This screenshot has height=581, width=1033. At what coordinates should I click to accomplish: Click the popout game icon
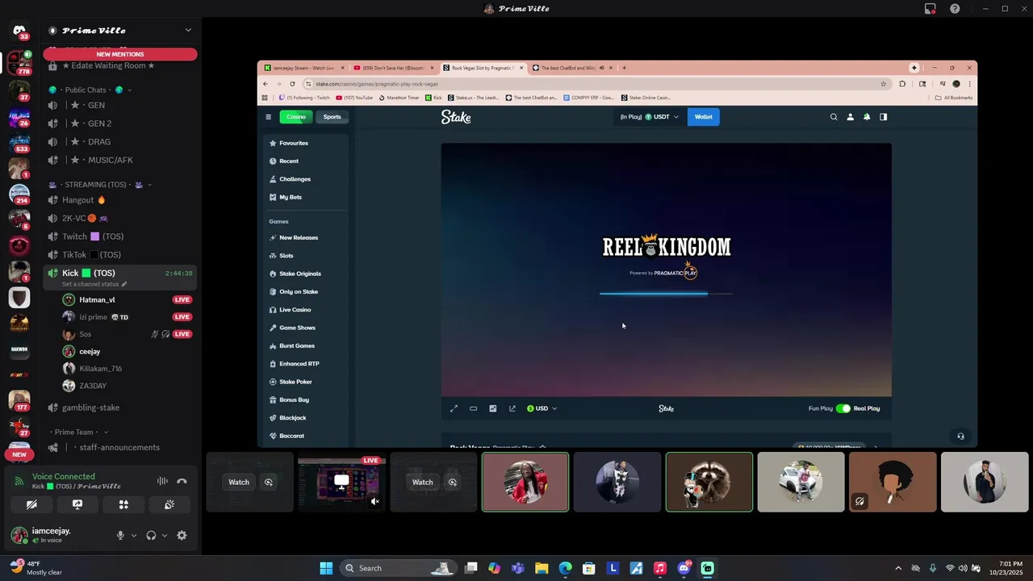pyautogui.click(x=512, y=408)
